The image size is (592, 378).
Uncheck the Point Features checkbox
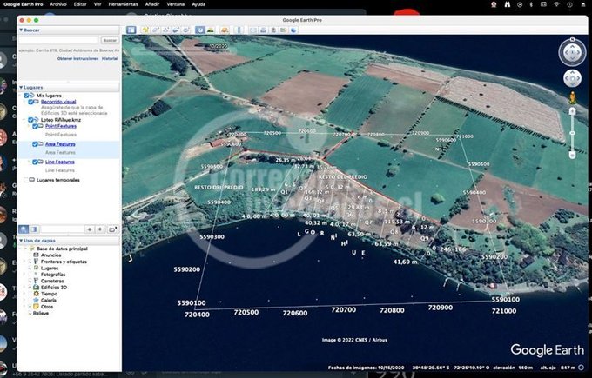pyautogui.click(x=35, y=126)
